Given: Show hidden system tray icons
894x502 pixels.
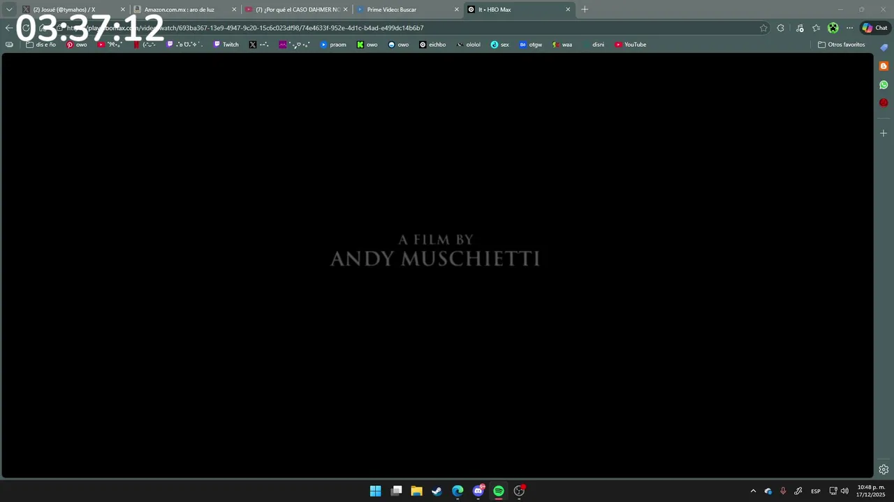Looking at the screenshot, I should coord(753,491).
